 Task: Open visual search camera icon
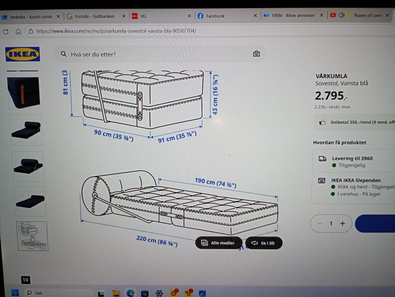[x=256, y=53]
